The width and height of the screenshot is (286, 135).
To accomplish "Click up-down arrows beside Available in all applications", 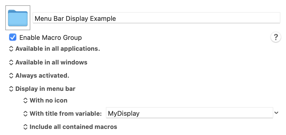I will coord(11,49).
